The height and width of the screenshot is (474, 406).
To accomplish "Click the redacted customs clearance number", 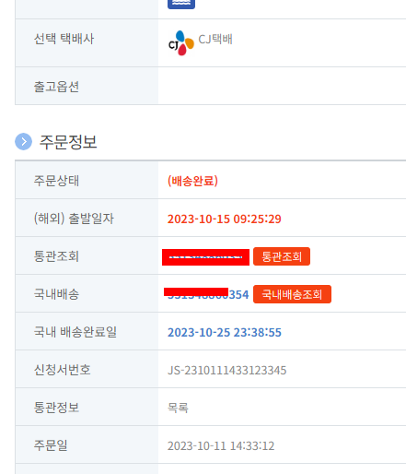I will (205, 257).
